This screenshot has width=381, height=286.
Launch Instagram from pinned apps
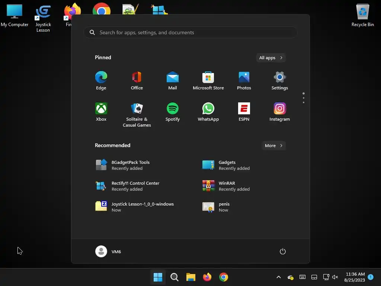pos(280,112)
